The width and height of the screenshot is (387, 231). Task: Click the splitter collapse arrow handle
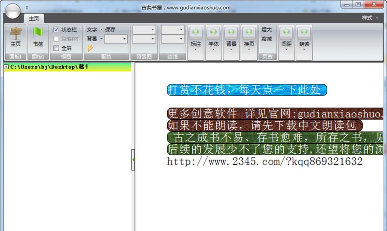133,160
